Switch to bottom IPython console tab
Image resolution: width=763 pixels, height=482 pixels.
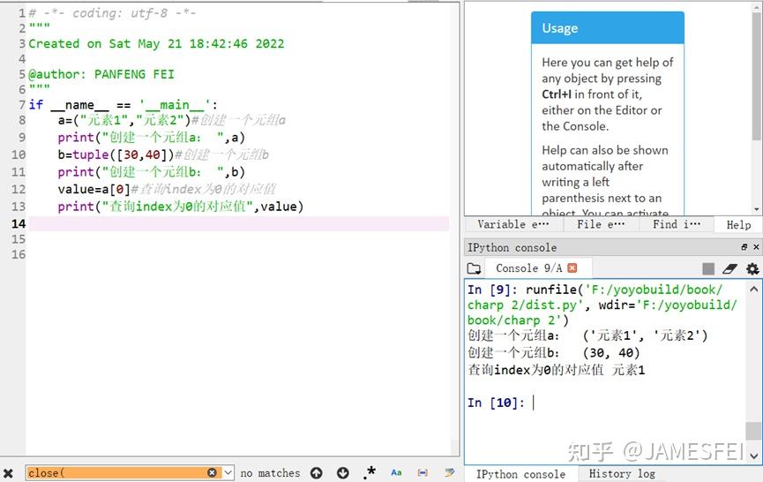[520, 474]
